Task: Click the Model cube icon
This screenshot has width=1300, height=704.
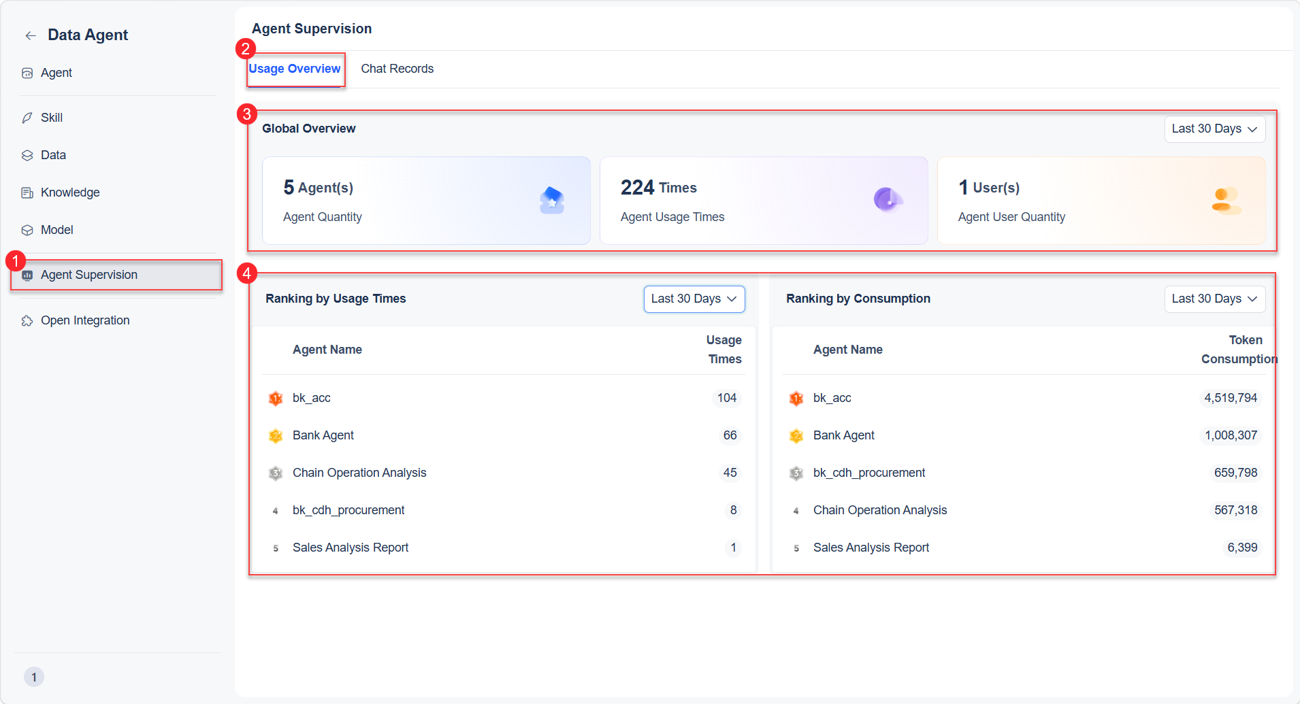Action: [x=27, y=230]
